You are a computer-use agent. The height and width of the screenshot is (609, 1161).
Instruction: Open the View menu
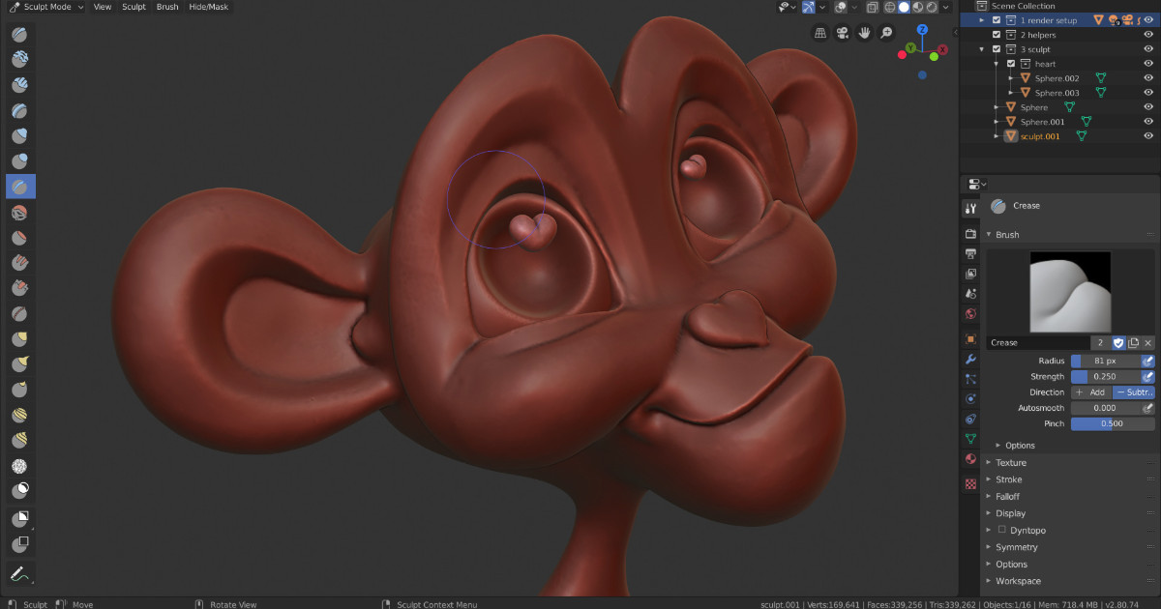click(x=102, y=7)
